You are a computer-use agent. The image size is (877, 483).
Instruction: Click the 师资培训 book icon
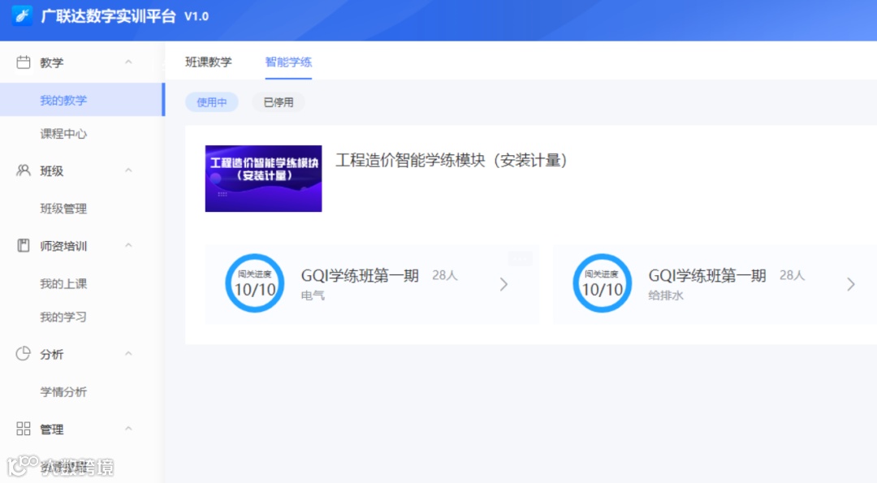tap(24, 245)
